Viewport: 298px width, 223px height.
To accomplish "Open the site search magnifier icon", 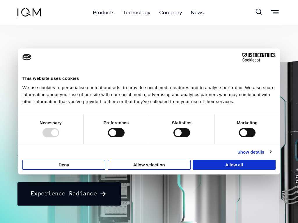I will (x=259, y=12).
